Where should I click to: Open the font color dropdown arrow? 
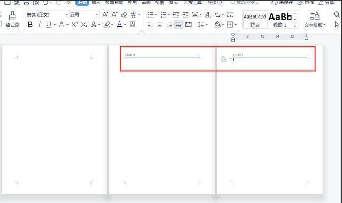click(125, 25)
